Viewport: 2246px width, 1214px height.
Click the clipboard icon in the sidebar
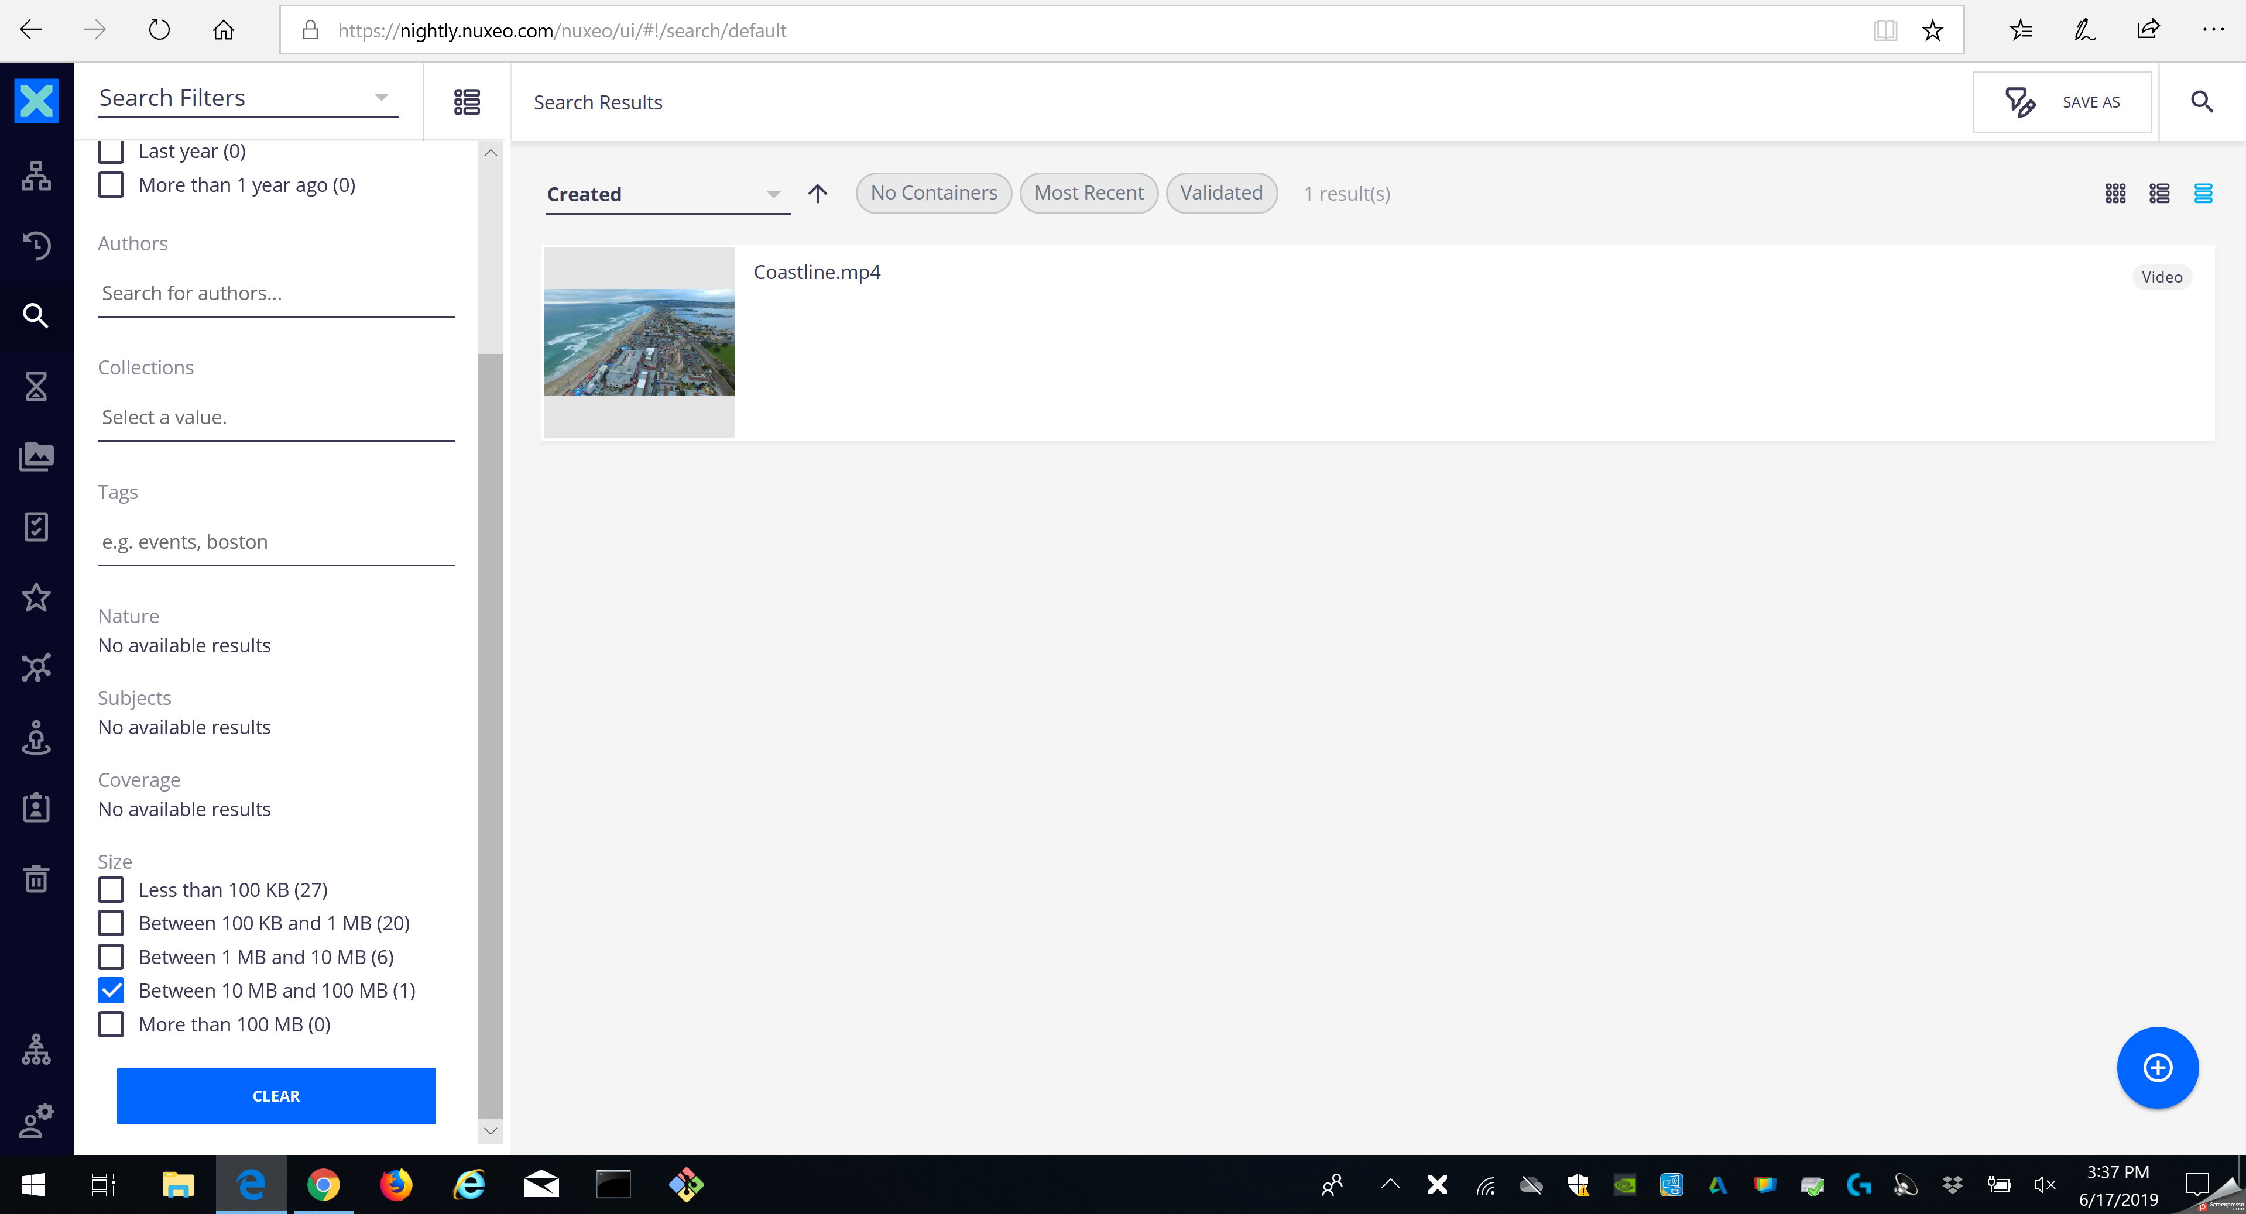pos(36,807)
